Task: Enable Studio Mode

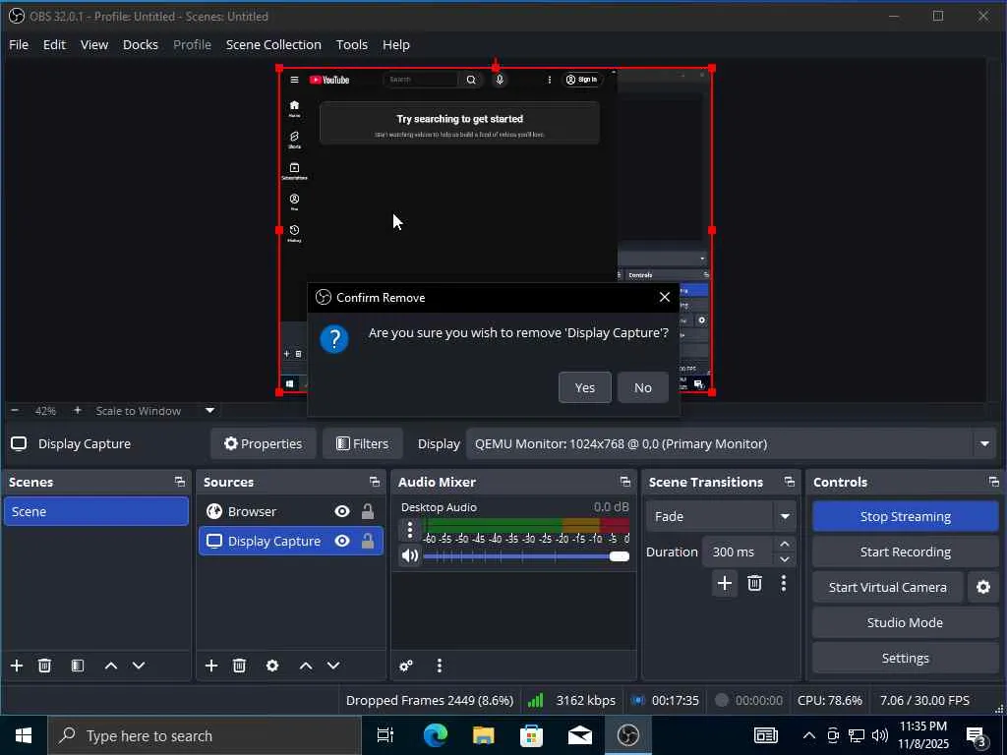Action: (x=906, y=622)
